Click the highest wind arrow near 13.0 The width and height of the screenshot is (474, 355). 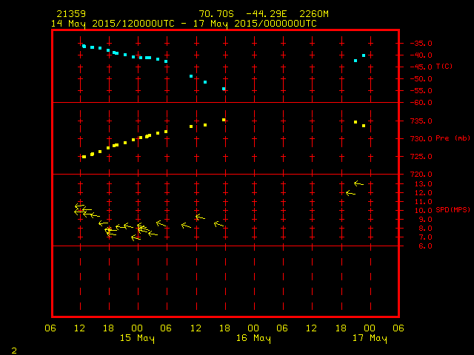click(358, 183)
